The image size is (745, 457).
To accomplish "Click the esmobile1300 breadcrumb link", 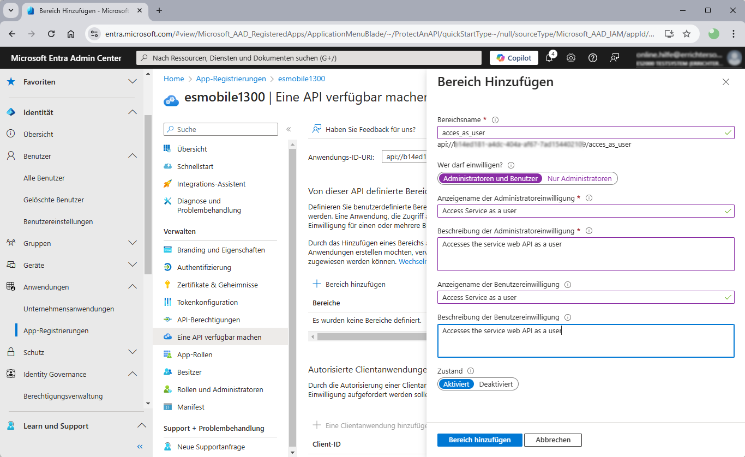I will [302, 79].
